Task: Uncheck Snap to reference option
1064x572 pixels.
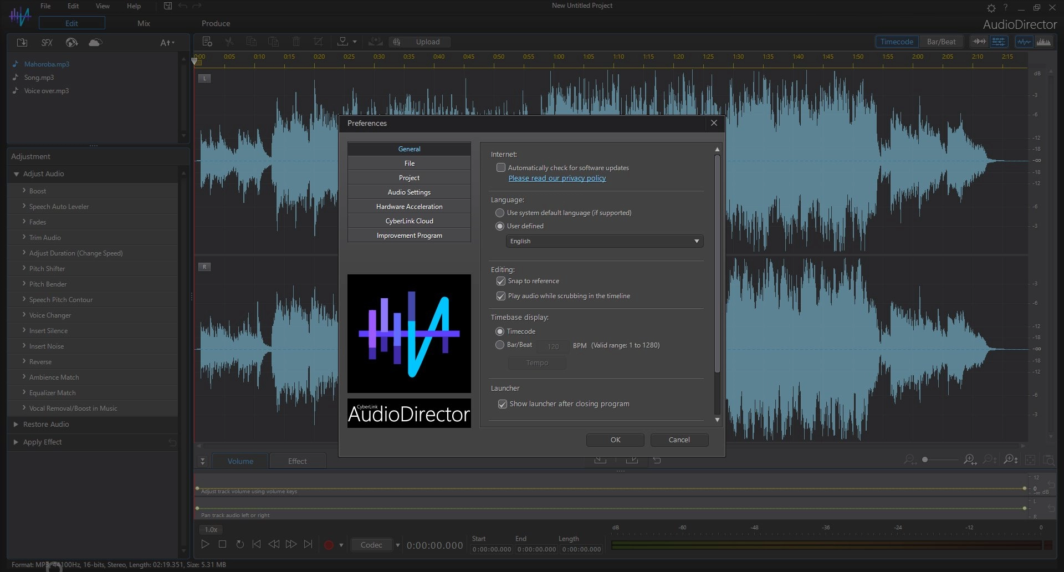Action: click(501, 281)
